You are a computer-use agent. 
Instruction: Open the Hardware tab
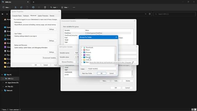click(26, 16)
